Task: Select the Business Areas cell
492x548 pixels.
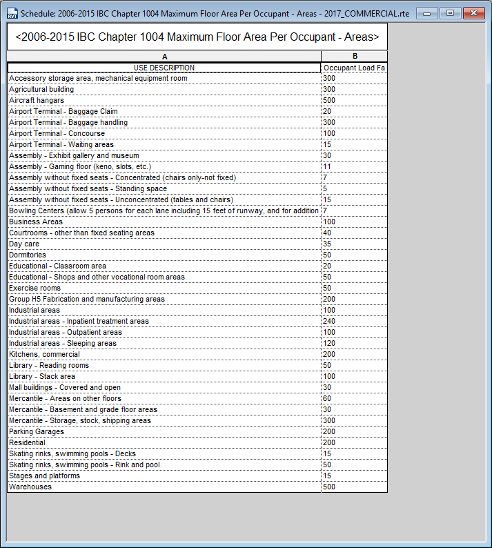Action: tap(164, 222)
